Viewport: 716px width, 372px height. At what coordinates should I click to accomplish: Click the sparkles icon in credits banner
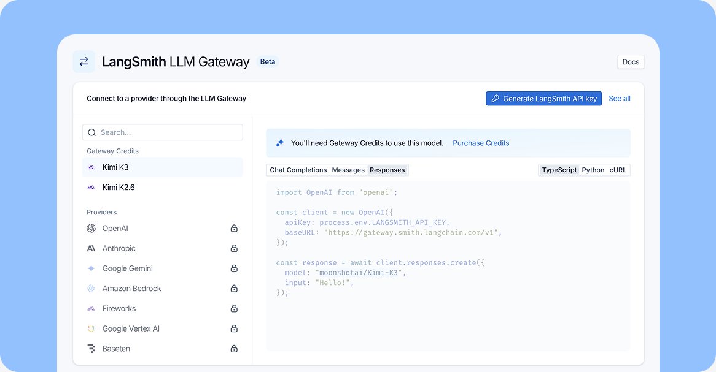pyautogui.click(x=280, y=143)
